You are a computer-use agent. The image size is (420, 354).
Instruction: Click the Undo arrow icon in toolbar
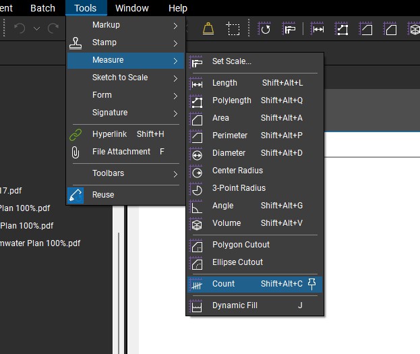click(x=20, y=28)
